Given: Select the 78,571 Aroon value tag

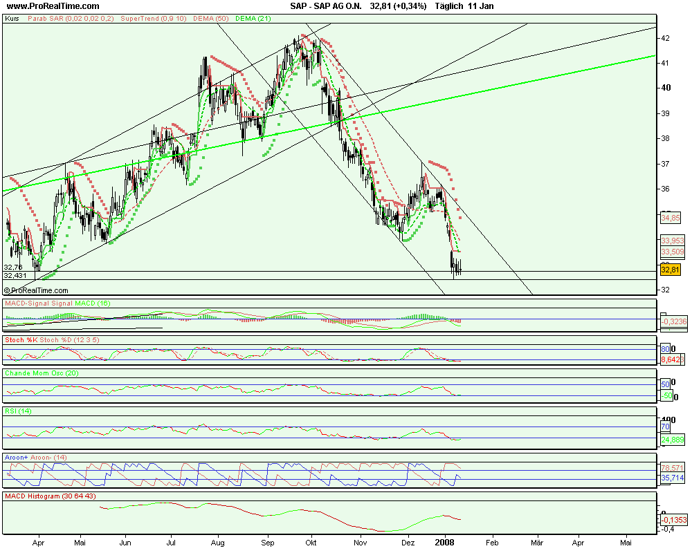Looking at the screenshot, I should (x=671, y=467).
